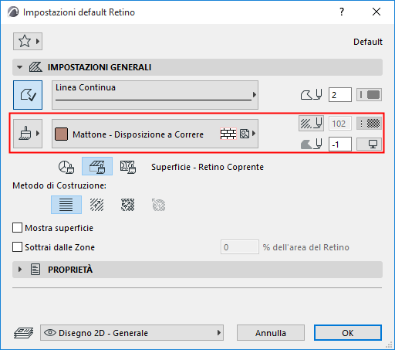Select the cut fill category icon

128,167
